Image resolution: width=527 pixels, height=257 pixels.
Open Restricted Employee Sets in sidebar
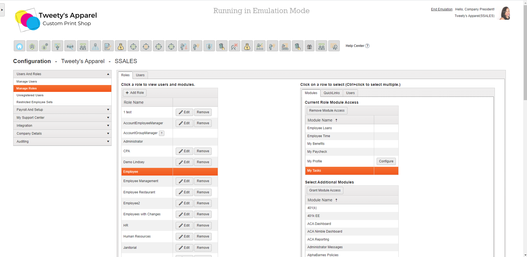point(62,102)
